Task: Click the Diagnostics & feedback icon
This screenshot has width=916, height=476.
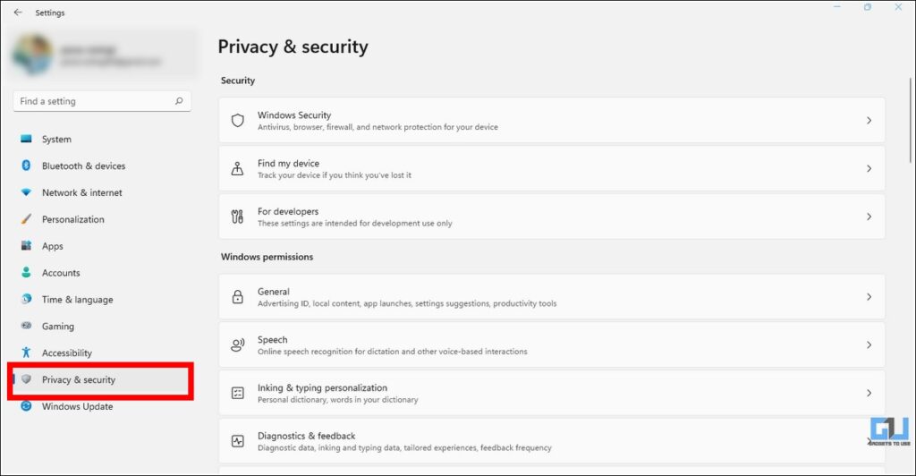Action: point(238,441)
